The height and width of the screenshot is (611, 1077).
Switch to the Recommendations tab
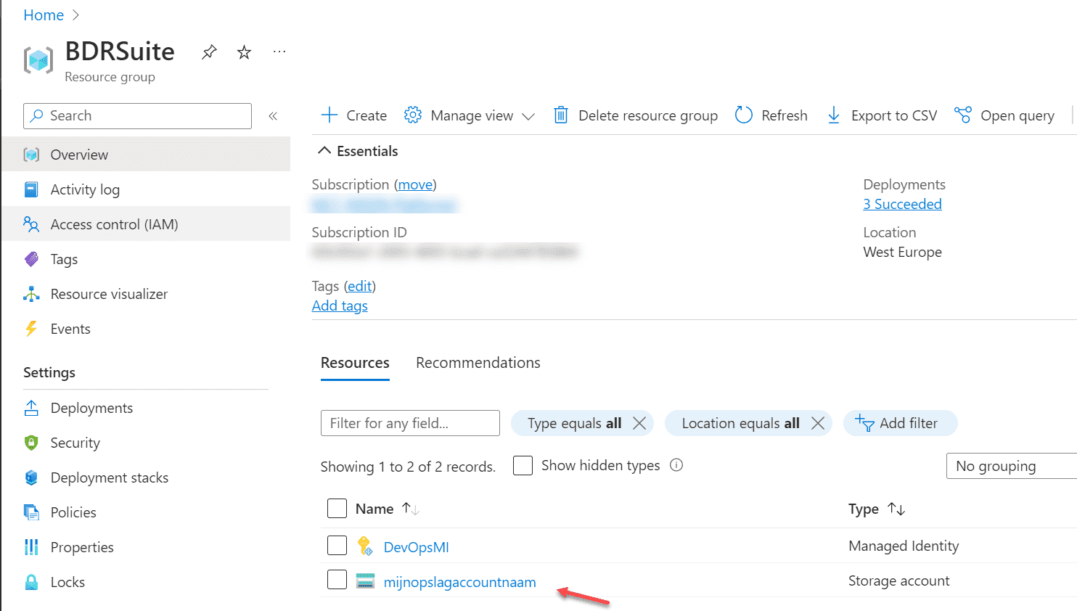(478, 363)
